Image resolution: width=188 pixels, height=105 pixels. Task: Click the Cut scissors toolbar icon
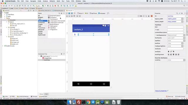[x=15, y=6]
